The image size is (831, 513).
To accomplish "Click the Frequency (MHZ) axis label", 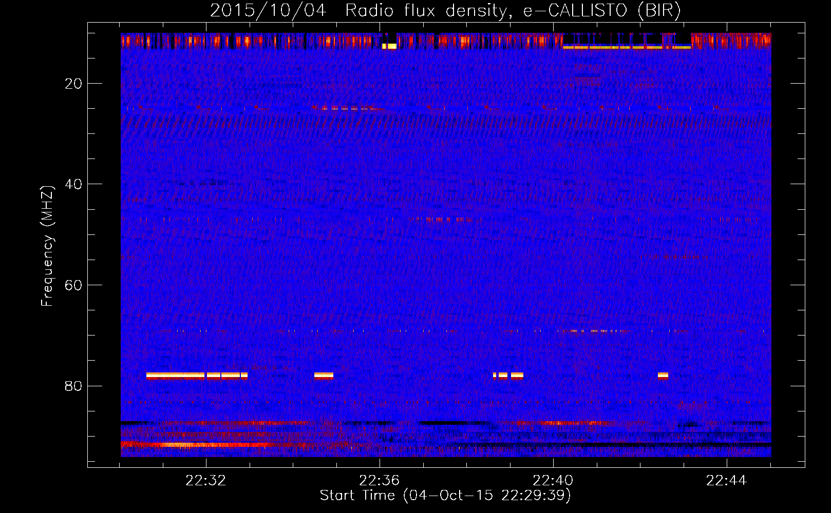I will pos(47,246).
